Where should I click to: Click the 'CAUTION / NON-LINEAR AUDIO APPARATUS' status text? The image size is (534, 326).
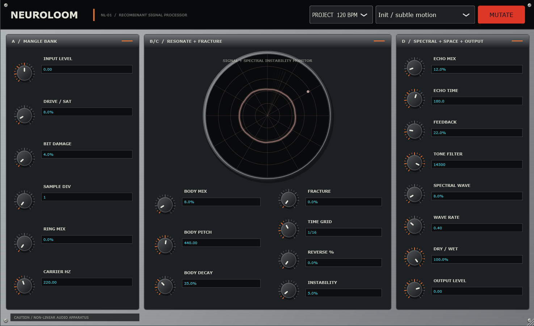point(51,317)
